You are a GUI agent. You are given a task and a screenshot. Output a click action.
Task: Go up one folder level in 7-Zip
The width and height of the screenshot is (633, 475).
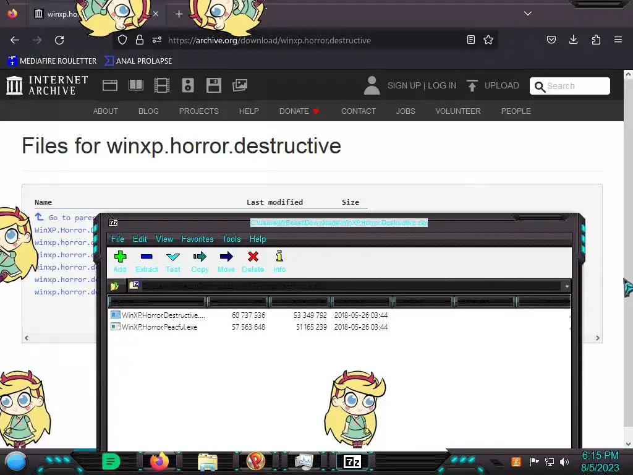point(114,286)
